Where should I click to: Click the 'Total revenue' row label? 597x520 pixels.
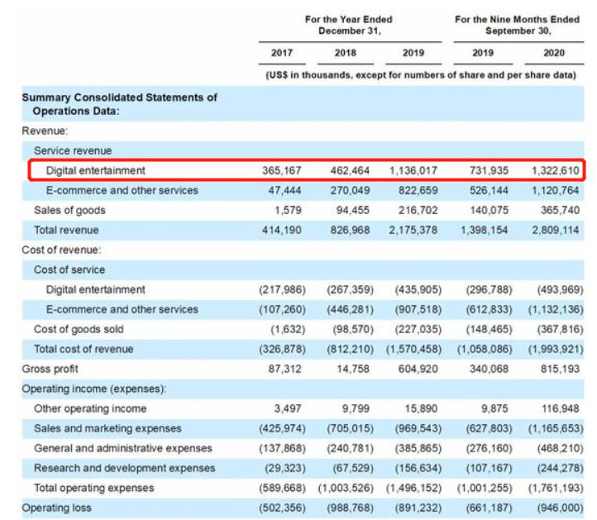tap(66, 230)
